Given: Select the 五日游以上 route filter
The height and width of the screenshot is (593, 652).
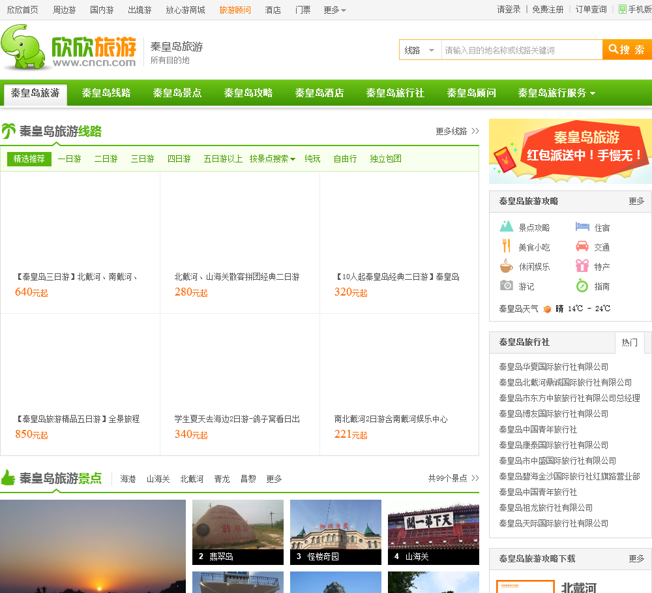Looking at the screenshot, I should [x=223, y=159].
